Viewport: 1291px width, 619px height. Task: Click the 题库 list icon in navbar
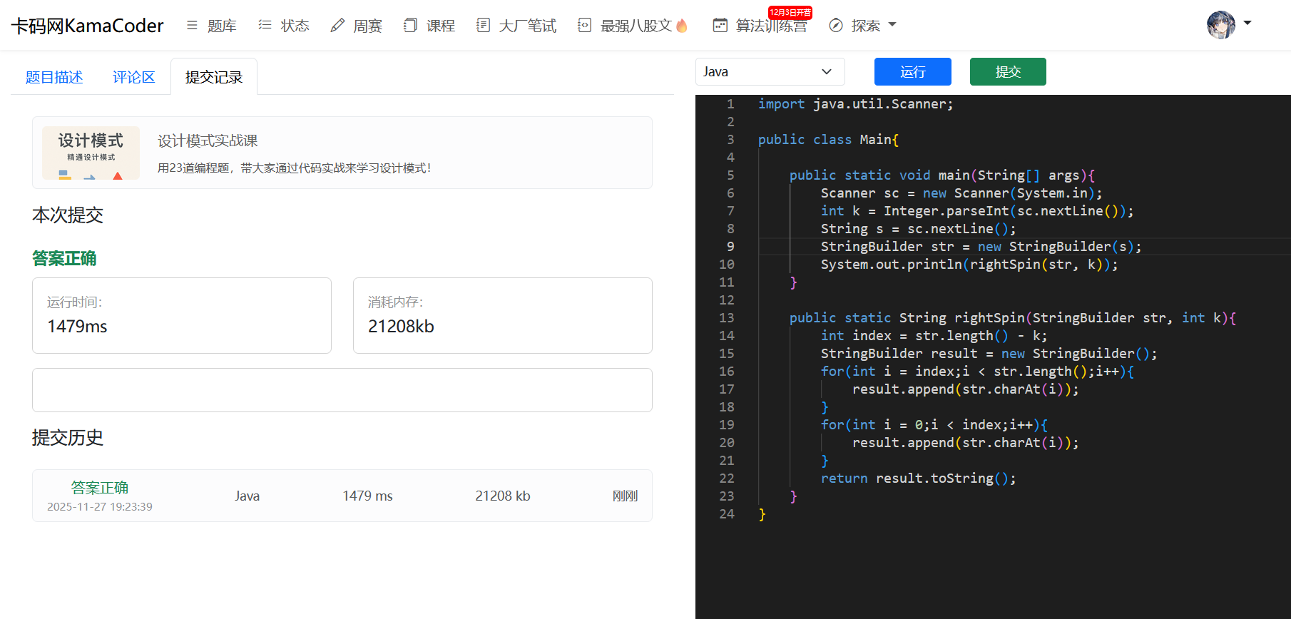point(192,25)
